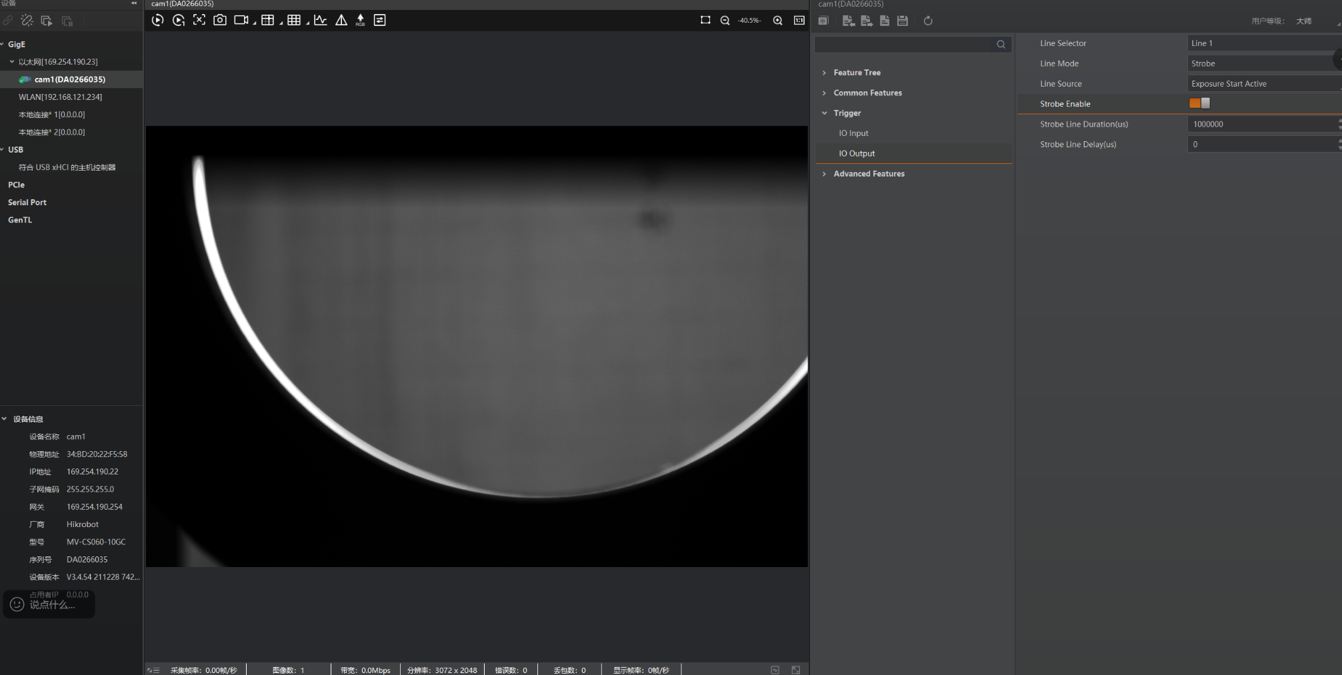
Task: Click the batch stop acquisition icon
Action: [x=67, y=21]
